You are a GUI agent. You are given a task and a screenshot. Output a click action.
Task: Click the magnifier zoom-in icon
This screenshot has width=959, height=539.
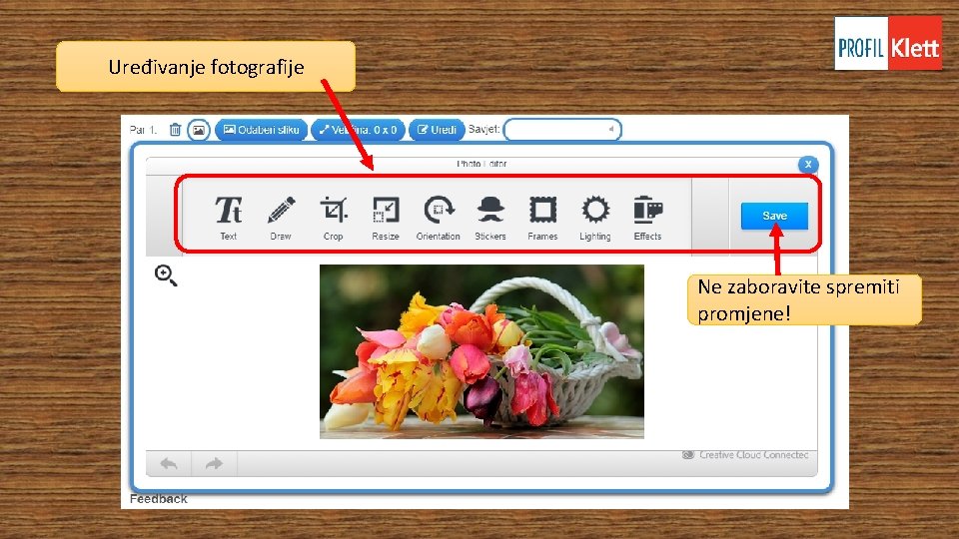pos(166,275)
